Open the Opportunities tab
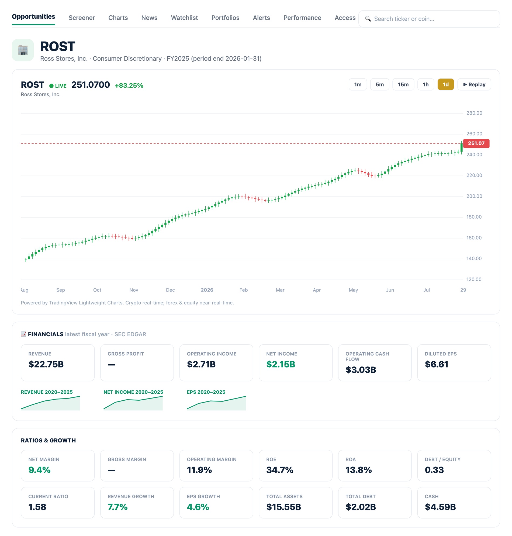This screenshot has height=536, width=512. pos(33,17)
